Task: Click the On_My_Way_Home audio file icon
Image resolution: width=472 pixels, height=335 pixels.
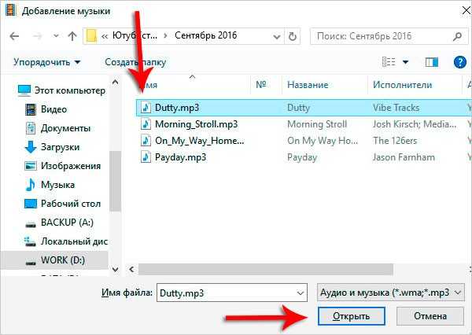Action: pyautogui.click(x=146, y=141)
